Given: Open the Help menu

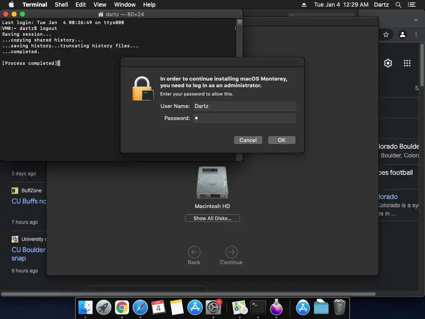Looking at the screenshot, I should point(149,5).
